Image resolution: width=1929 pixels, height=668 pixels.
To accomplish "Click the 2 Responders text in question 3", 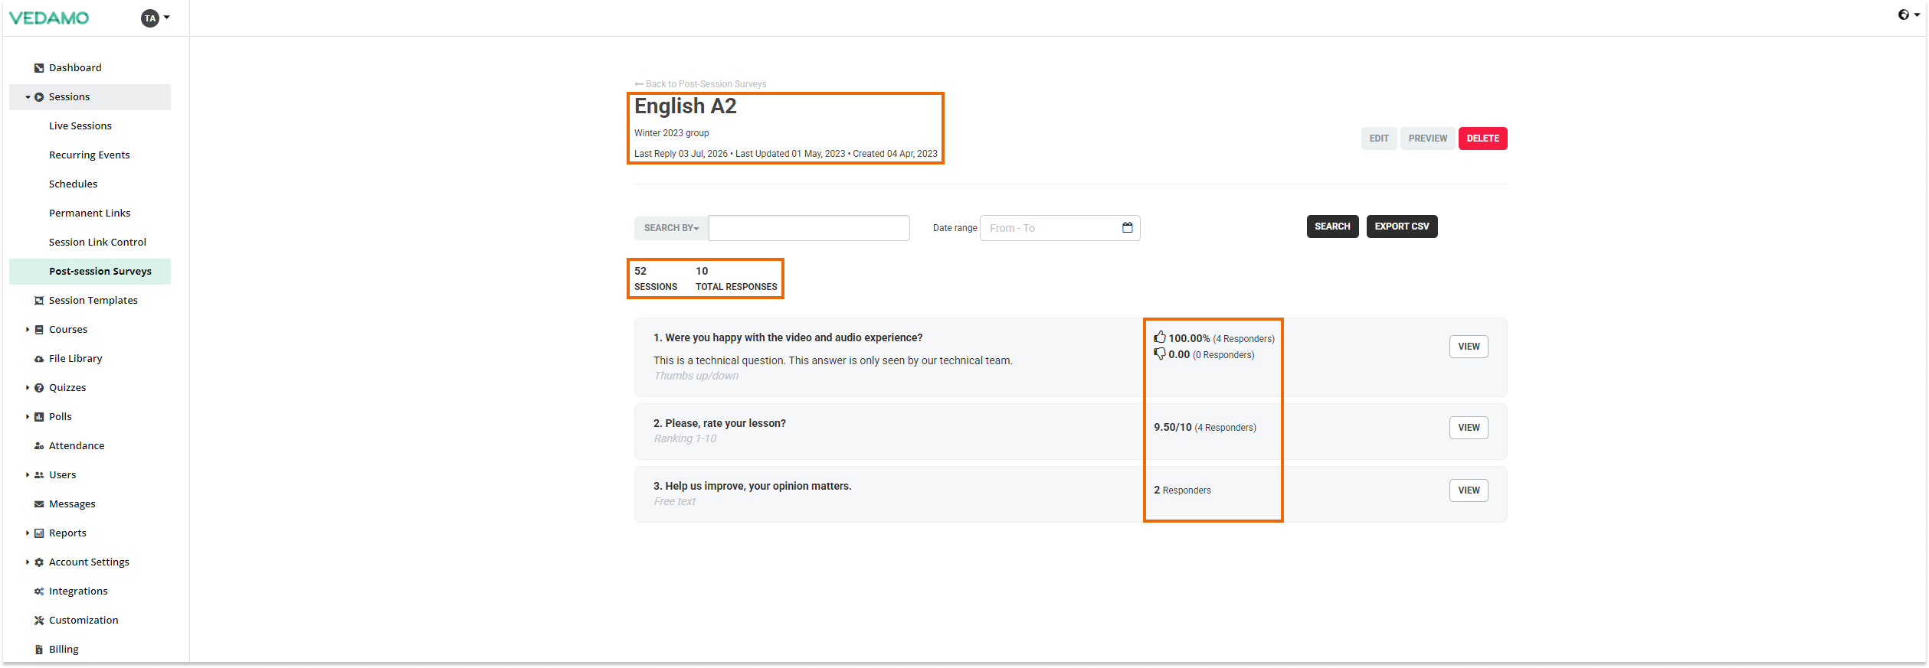I will [1182, 490].
